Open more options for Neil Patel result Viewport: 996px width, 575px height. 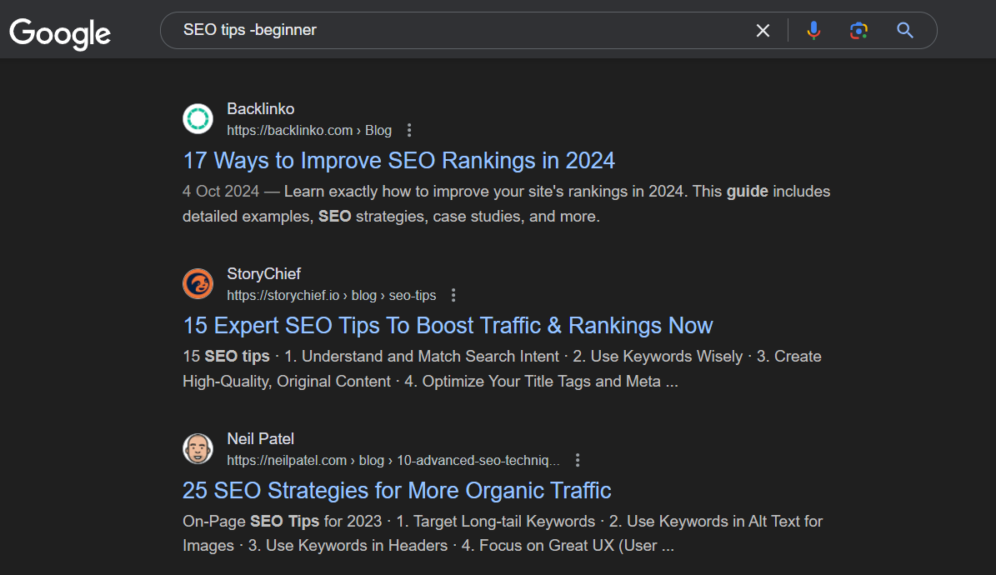(x=578, y=460)
